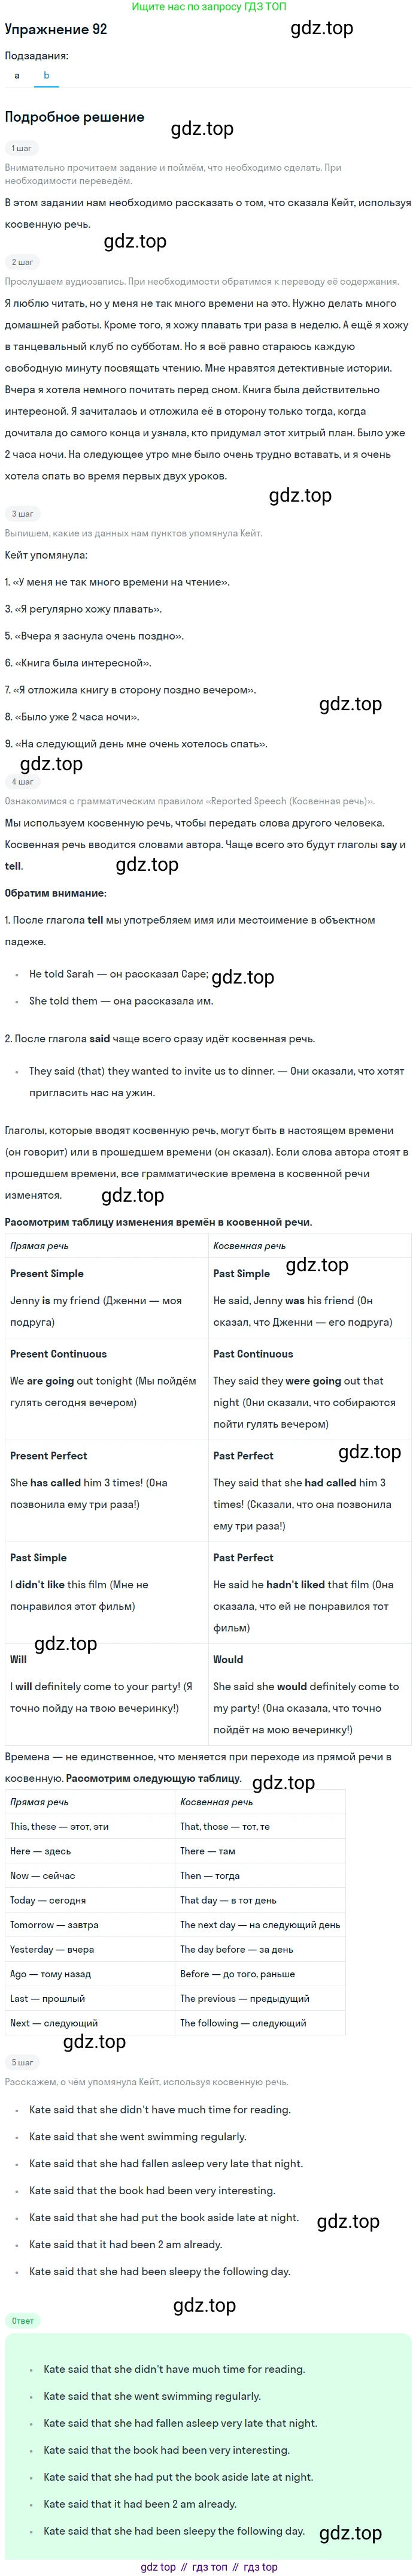
Task: Click the 'Подробное решение' heading
Action: click(75, 117)
